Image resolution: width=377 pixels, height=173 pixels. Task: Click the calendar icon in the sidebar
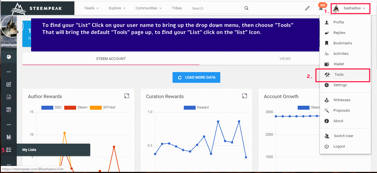tap(9, 110)
